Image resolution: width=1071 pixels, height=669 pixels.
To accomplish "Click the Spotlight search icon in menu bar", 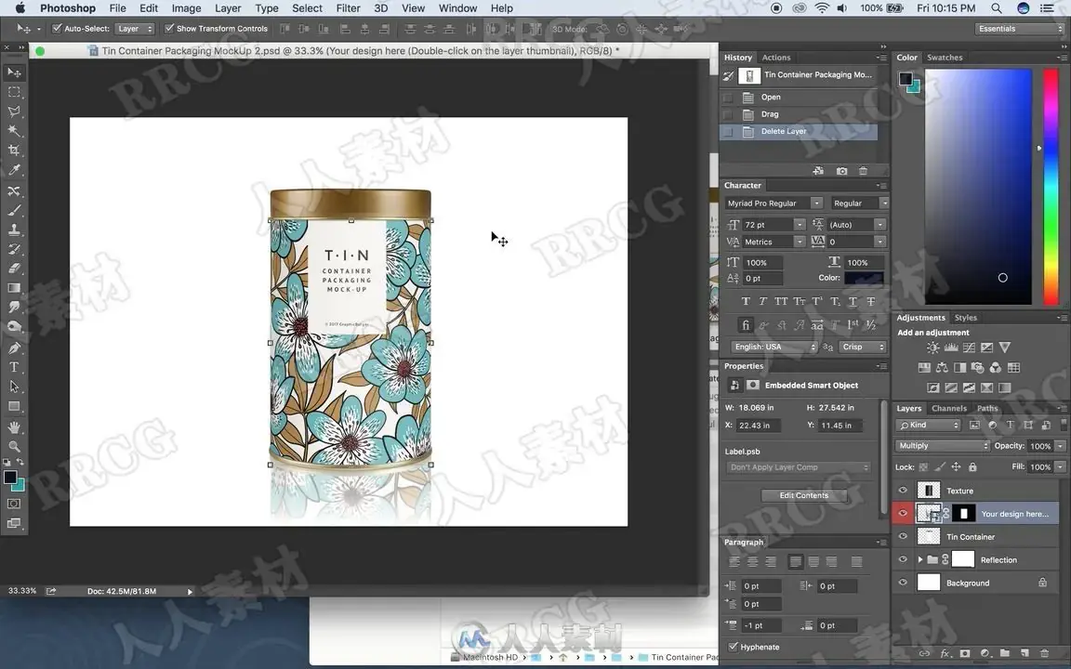I will (x=997, y=8).
